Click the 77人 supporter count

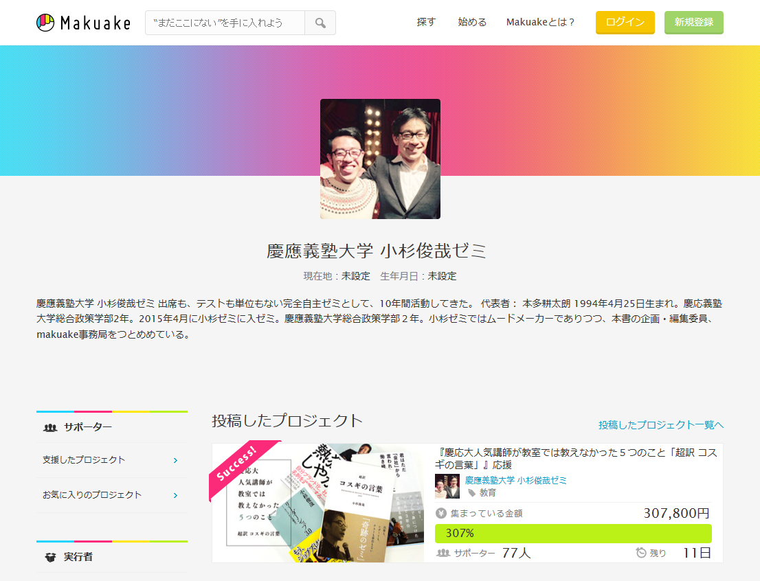[516, 553]
